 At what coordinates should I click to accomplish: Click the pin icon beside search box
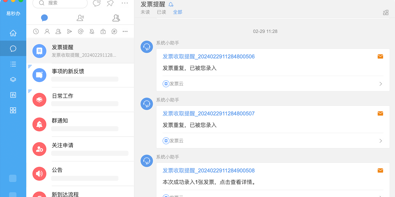click(x=110, y=3)
